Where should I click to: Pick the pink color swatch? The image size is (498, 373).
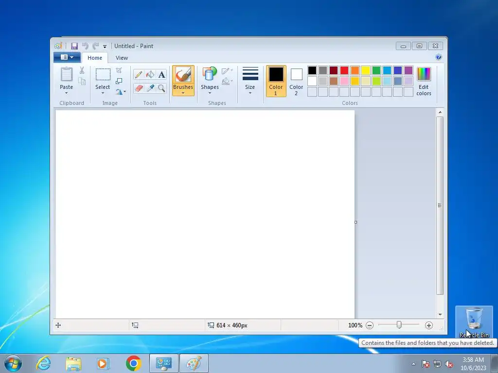(344, 81)
